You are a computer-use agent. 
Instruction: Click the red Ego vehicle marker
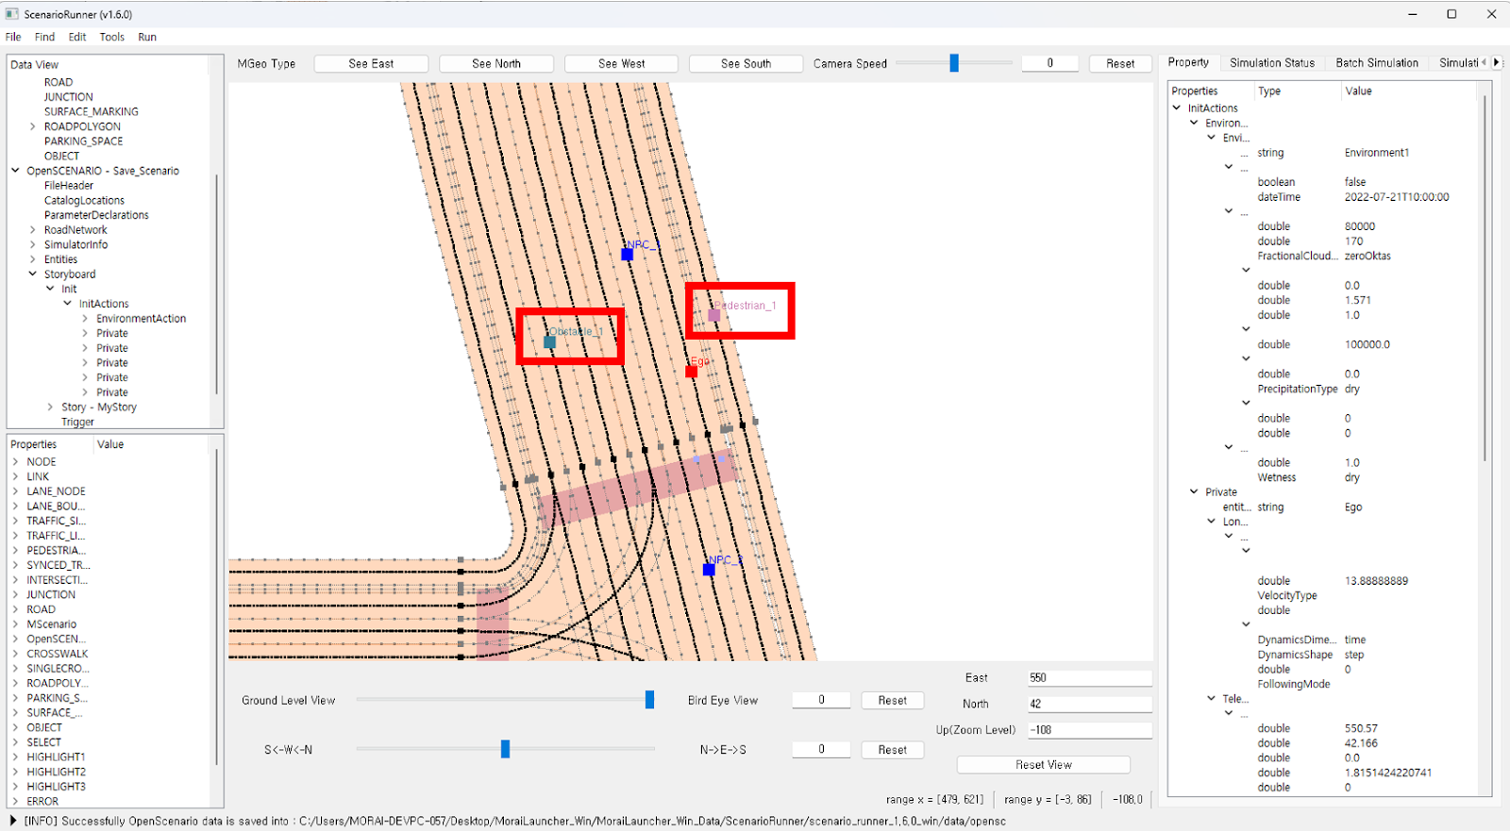[x=691, y=372]
